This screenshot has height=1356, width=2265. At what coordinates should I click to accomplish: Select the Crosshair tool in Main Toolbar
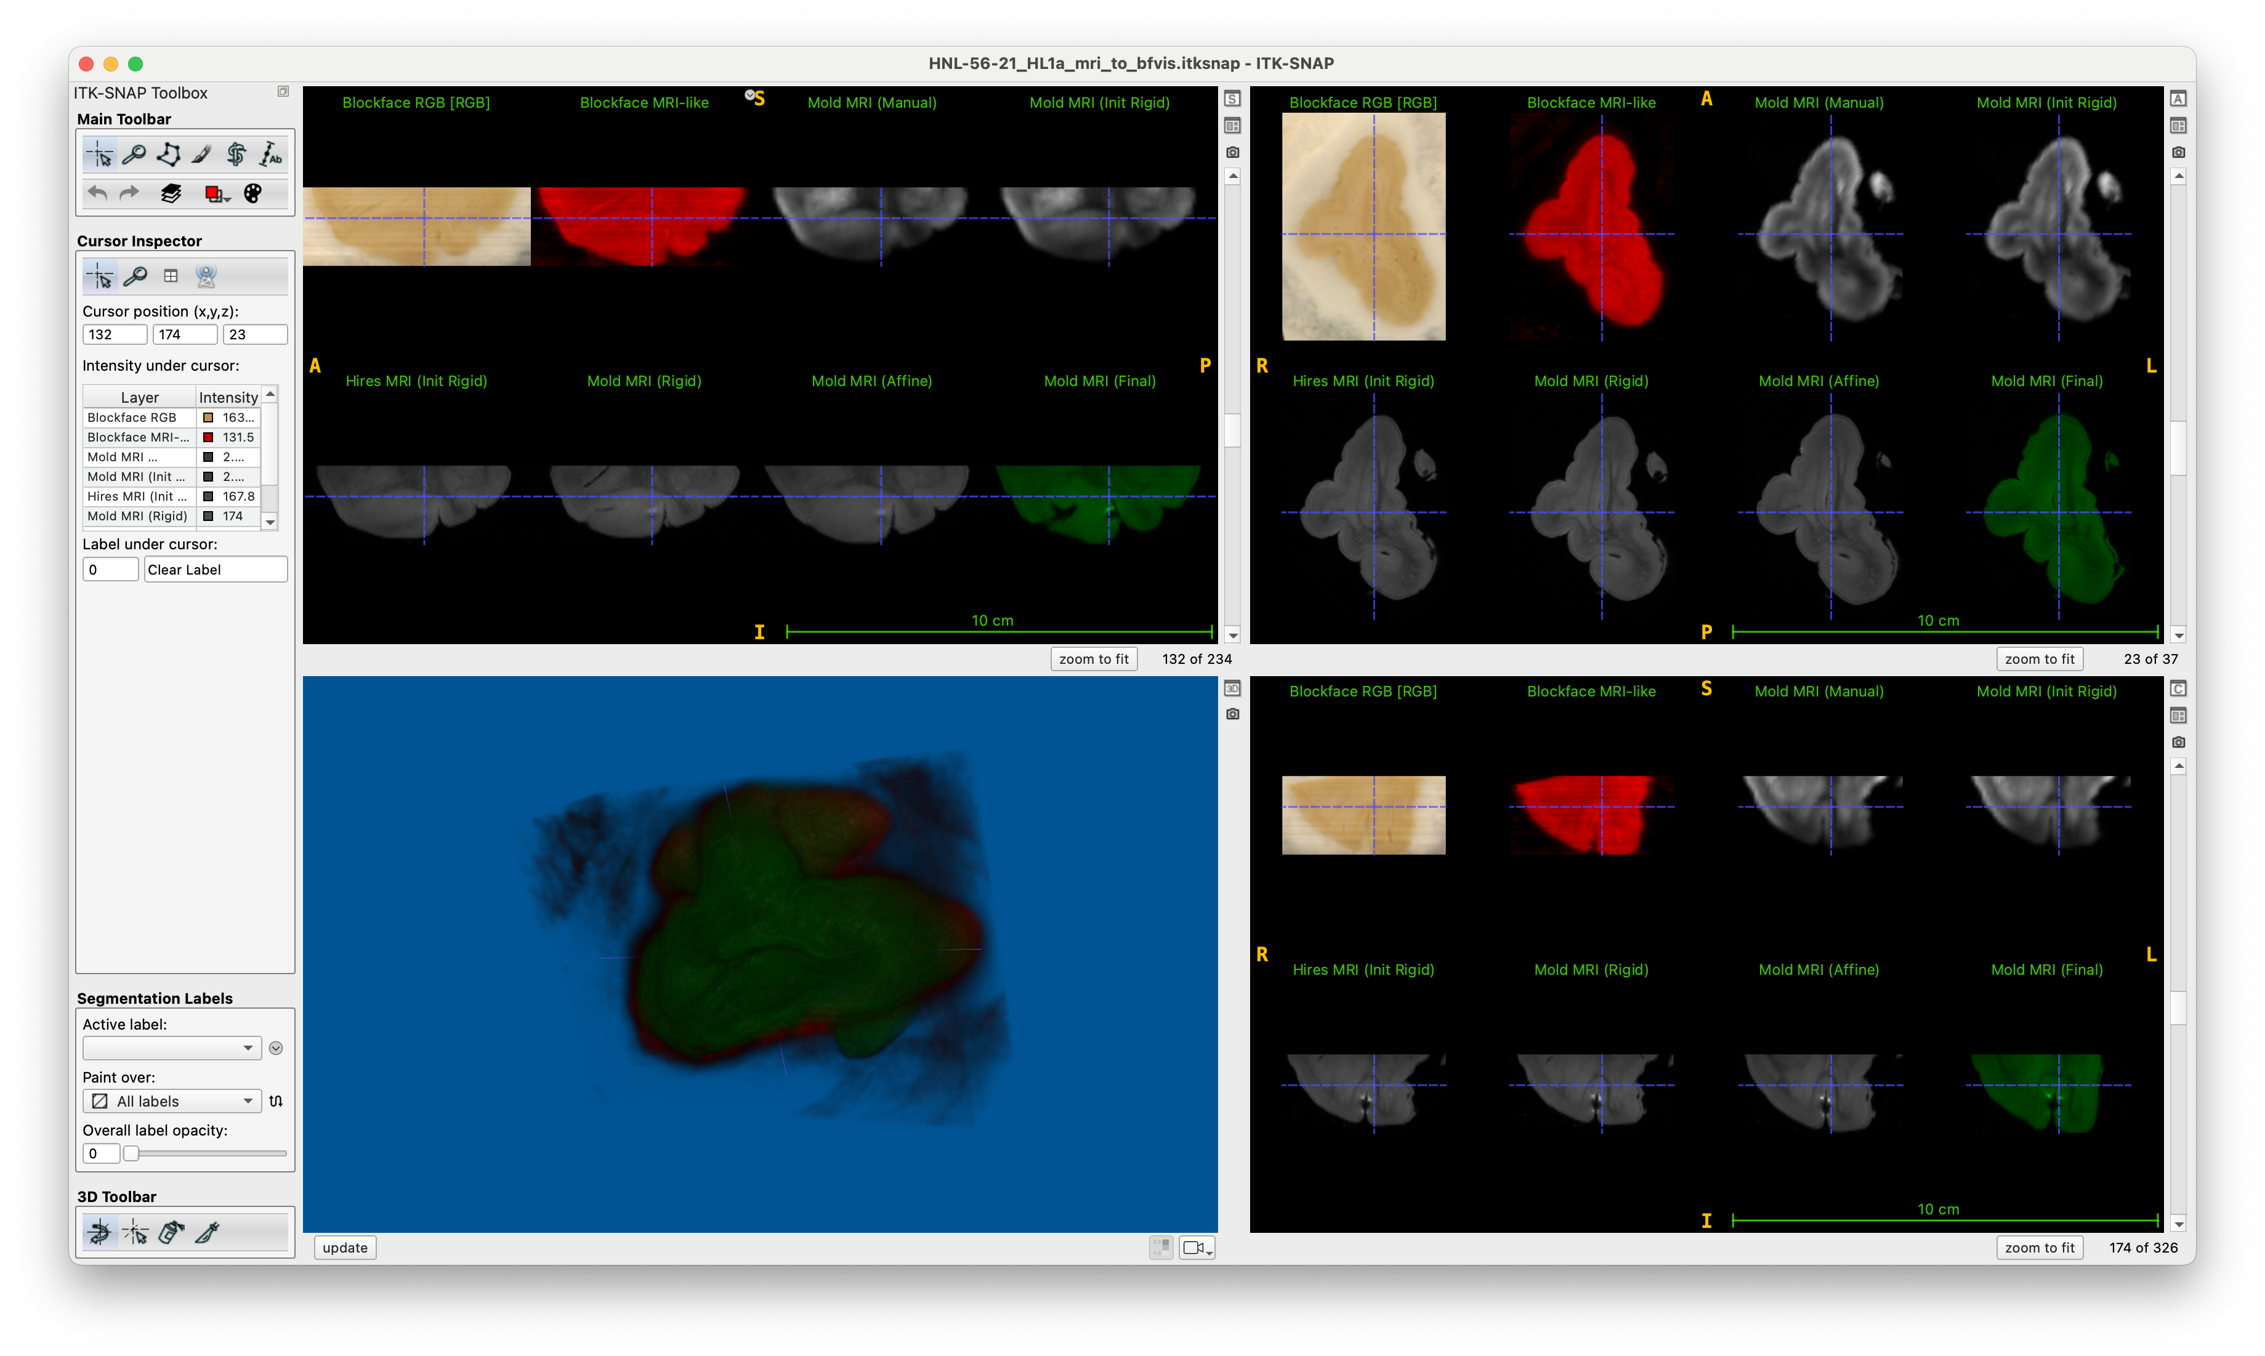point(100,155)
